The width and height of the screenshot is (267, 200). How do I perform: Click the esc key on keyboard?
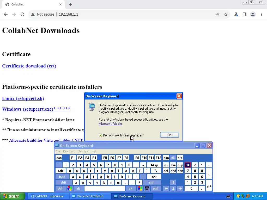coord(59,158)
